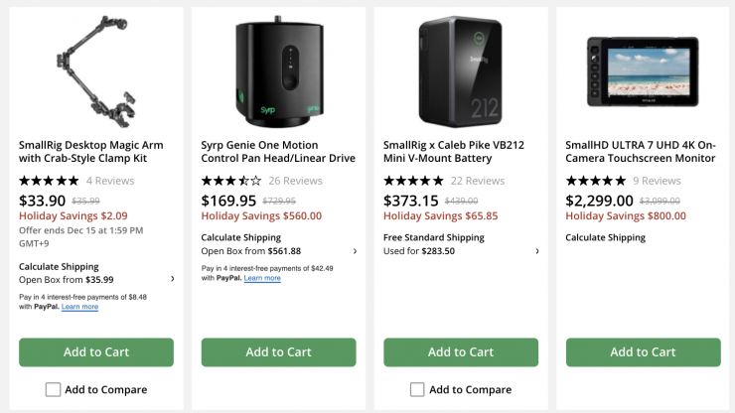Open PayPal Learn more under $42.49 payments
735x413 pixels.
coord(262,278)
